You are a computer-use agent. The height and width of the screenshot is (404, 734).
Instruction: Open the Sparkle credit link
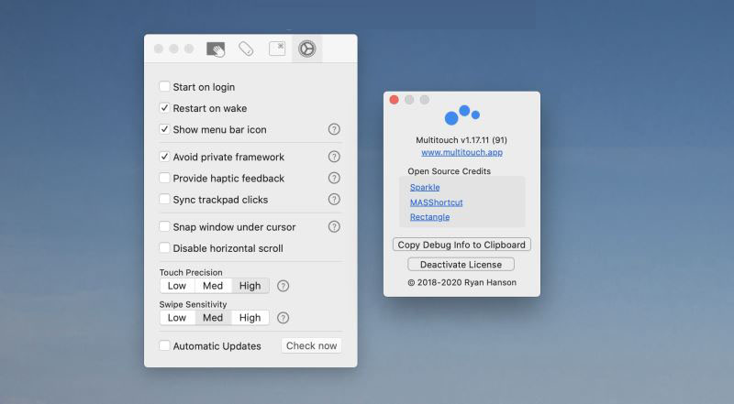pyautogui.click(x=425, y=187)
